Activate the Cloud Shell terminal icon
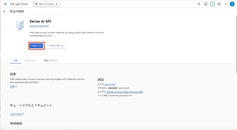The height and width of the screenshot is (130, 237). 206,4
